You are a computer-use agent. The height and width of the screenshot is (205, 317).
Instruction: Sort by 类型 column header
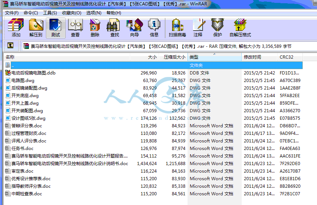(215, 57)
